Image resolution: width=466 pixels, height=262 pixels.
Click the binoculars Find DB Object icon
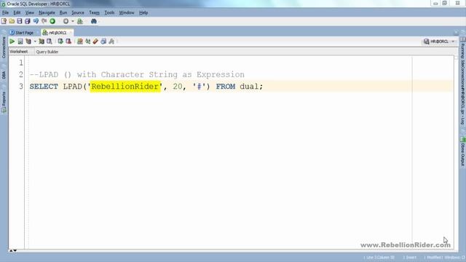click(x=94, y=21)
